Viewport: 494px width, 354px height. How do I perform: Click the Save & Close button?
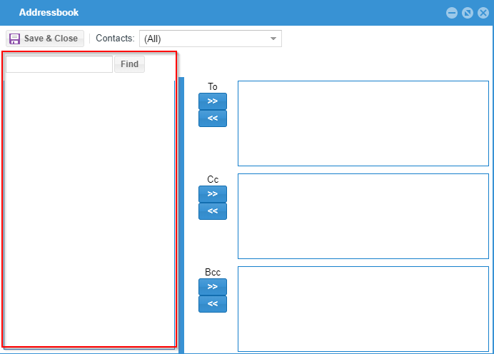coord(45,39)
